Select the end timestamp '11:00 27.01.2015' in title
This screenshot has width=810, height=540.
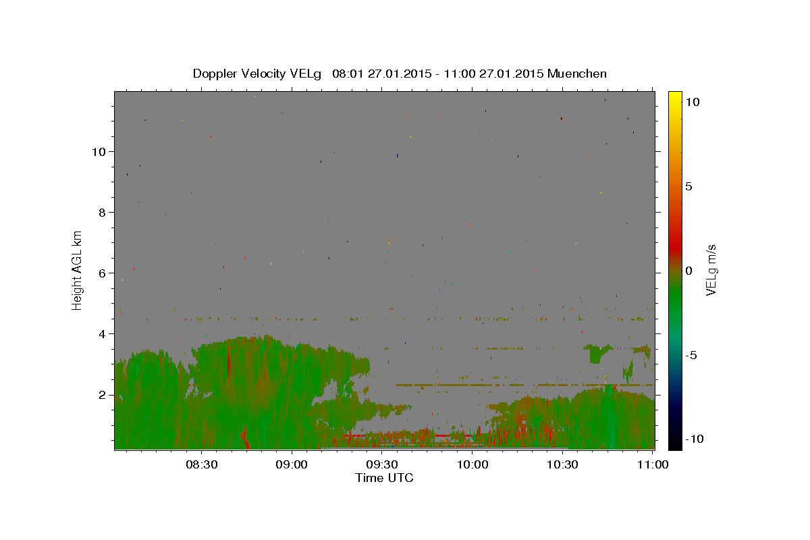pyautogui.click(x=492, y=74)
